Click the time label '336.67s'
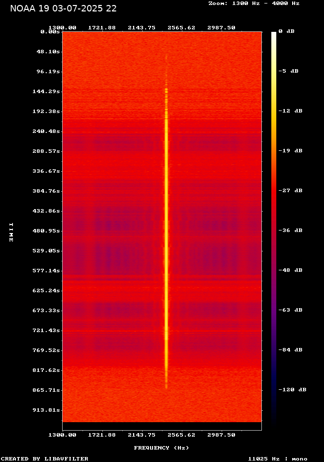The width and height of the screenshot is (324, 462). coord(46,171)
